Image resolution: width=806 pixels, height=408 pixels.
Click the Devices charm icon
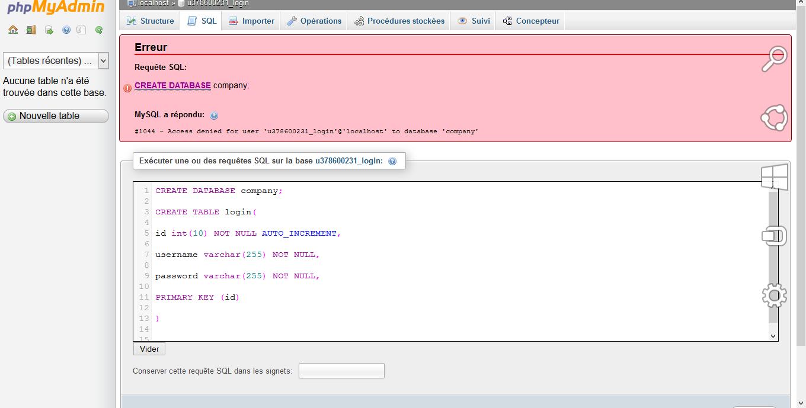tap(774, 236)
